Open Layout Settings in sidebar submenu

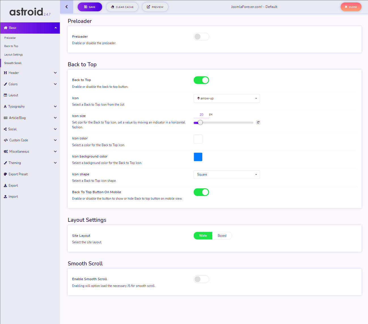pos(14,55)
